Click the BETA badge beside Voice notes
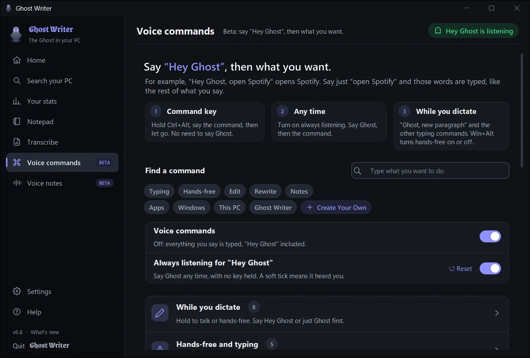Image resolution: width=530 pixels, height=358 pixels. 105,183
